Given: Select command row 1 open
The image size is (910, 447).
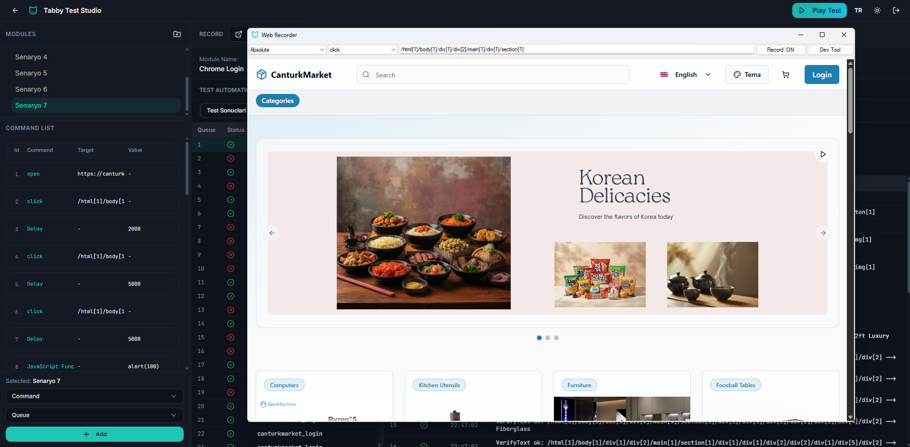Looking at the screenshot, I should click(x=92, y=174).
